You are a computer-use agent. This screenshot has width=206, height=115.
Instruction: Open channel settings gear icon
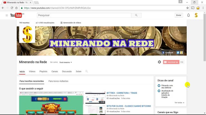point(159,62)
